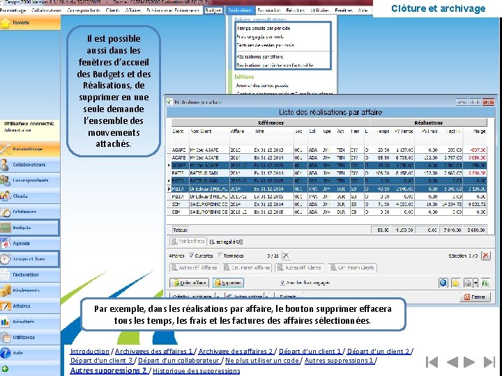Image resolution: width=502 pixels, height=376 pixels.
Task: Click the green arrow icon below Aide
Action: click(5, 368)
